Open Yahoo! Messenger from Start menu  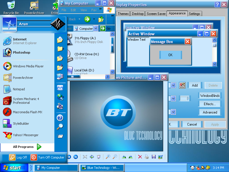click(x=27, y=135)
